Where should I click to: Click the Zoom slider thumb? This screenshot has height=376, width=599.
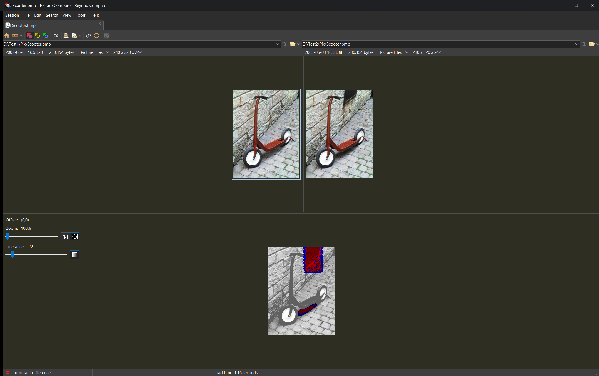(8, 236)
